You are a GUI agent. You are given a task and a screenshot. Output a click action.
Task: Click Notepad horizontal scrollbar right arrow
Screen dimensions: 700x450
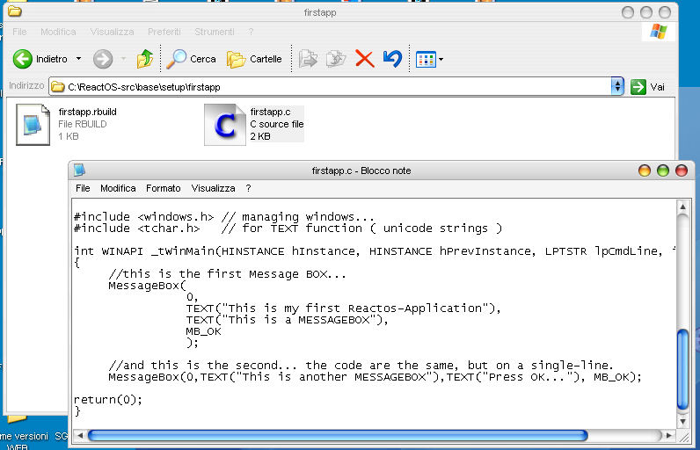pos(668,435)
